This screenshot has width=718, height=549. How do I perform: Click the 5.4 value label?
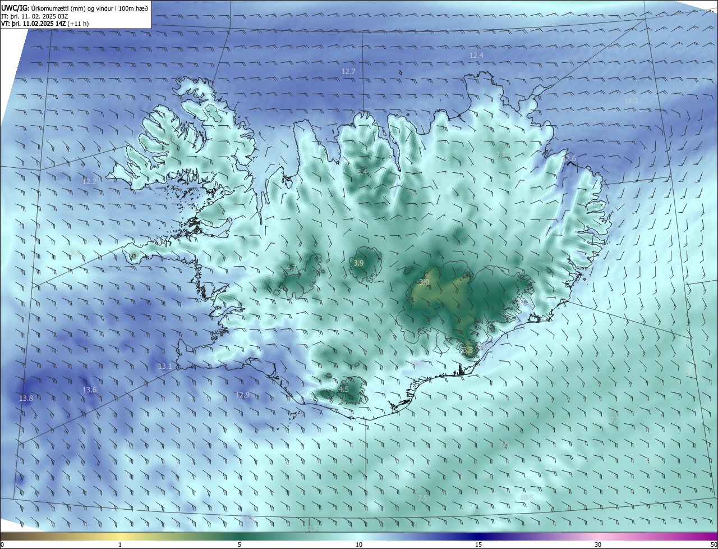click(362, 172)
